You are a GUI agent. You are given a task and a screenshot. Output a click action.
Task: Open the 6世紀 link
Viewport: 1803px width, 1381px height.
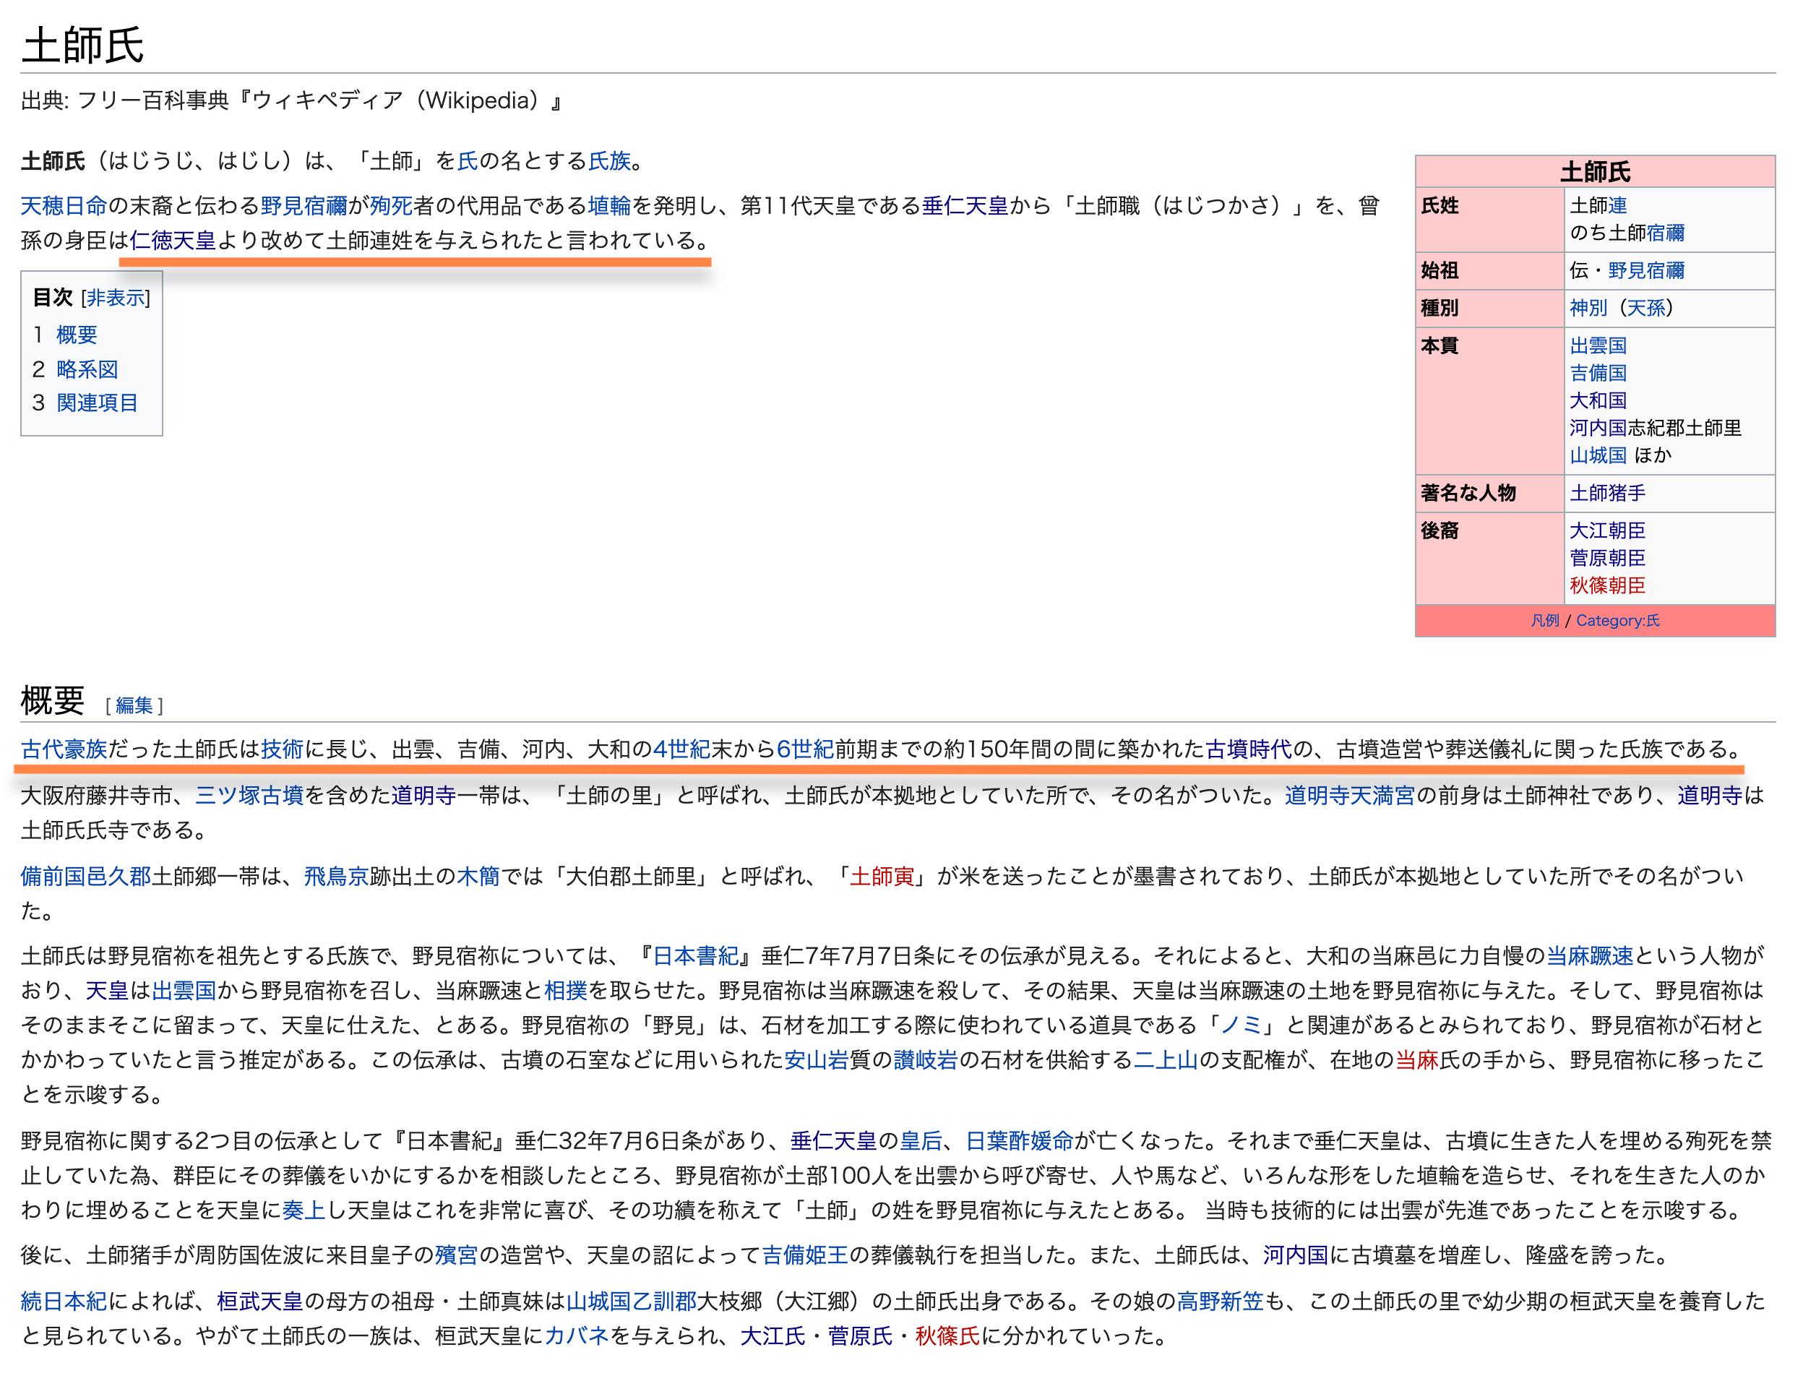pos(805,749)
